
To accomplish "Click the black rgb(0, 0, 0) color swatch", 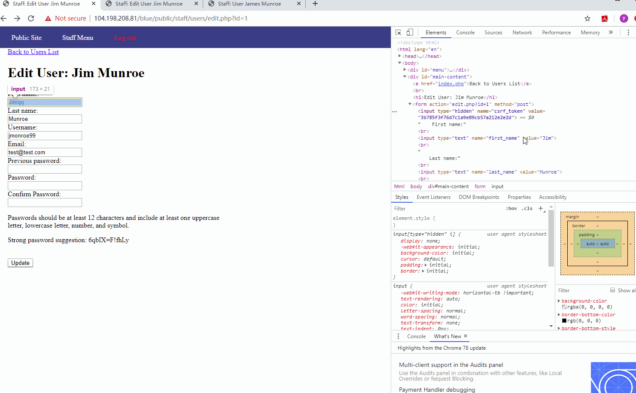I will tap(564, 321).
